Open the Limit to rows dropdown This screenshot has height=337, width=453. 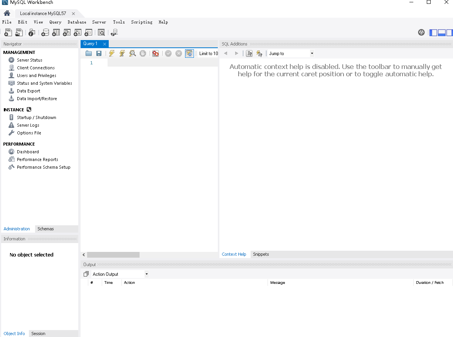click(208, 54)
